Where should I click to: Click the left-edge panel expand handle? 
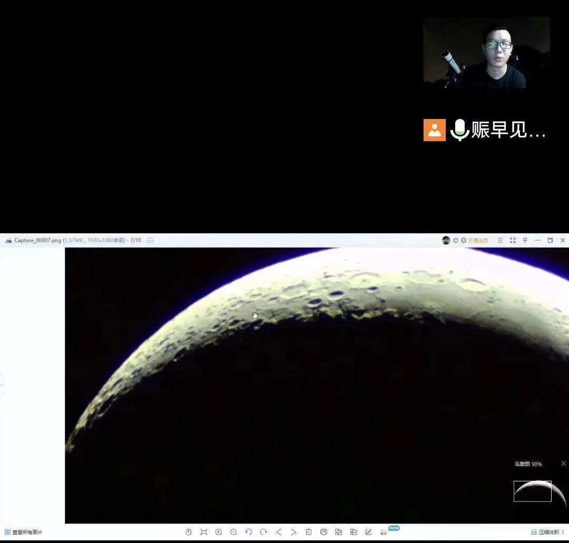(x=2, y=384)
